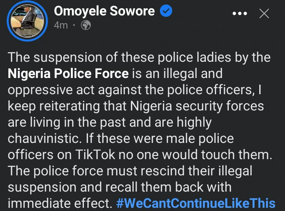Click the globe public audience icon
Image resolution: width=285 pixels, height=211 pixels.
tap(85, 26)
